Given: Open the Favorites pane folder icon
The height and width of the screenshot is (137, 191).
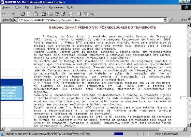Looking at the screenshot, I should (50, 14).
